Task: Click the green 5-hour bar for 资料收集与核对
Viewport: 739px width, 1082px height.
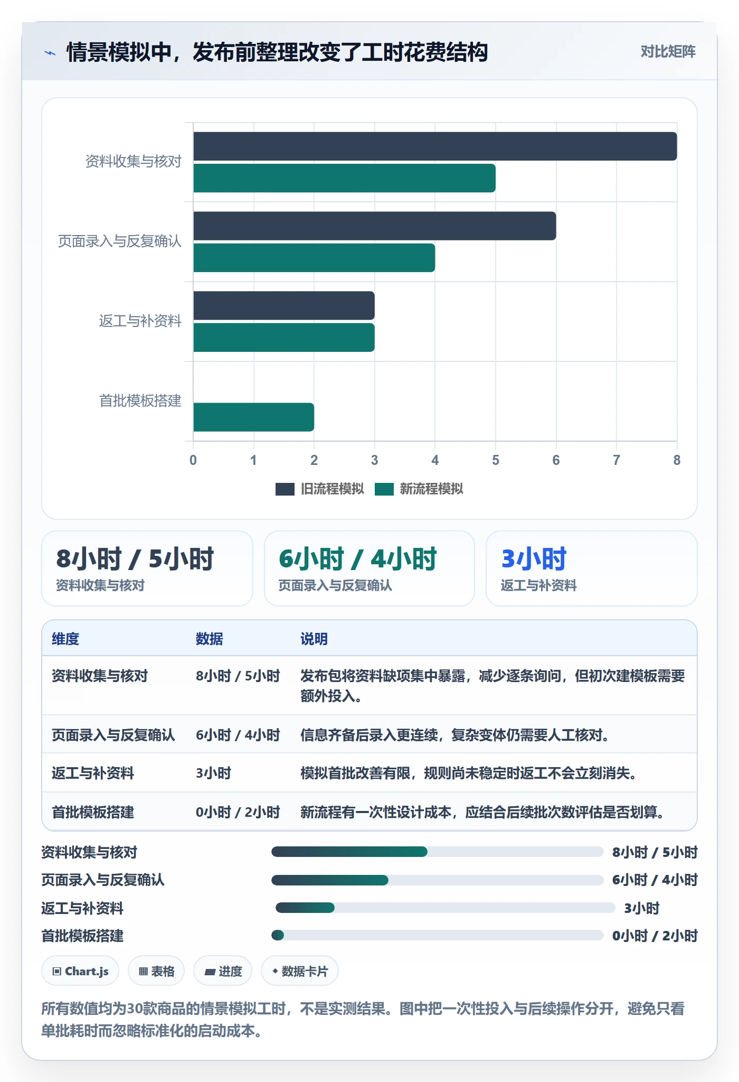Action: (344, 178)
